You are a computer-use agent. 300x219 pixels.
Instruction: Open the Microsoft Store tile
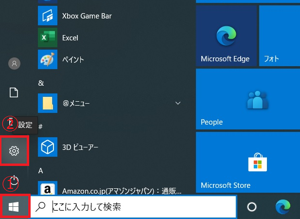(248, 163)
